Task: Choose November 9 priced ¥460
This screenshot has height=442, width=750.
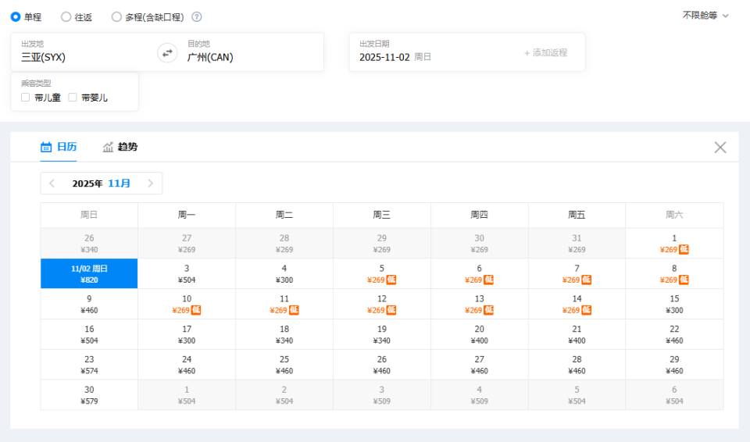Action: (x=89, y=305)
